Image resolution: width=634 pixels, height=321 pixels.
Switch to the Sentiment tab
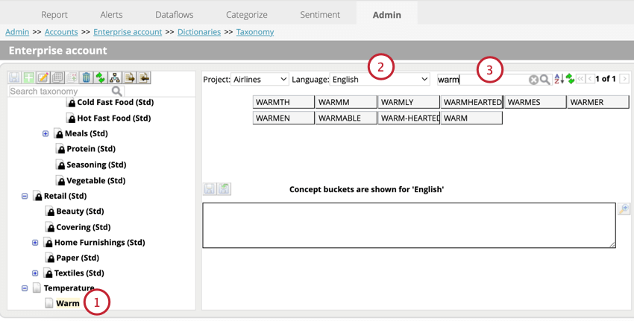pos(319,14)
